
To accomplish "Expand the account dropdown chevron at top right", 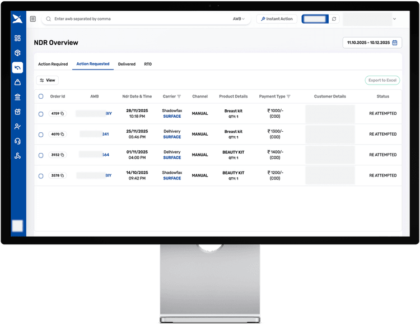I will [394, 19].
